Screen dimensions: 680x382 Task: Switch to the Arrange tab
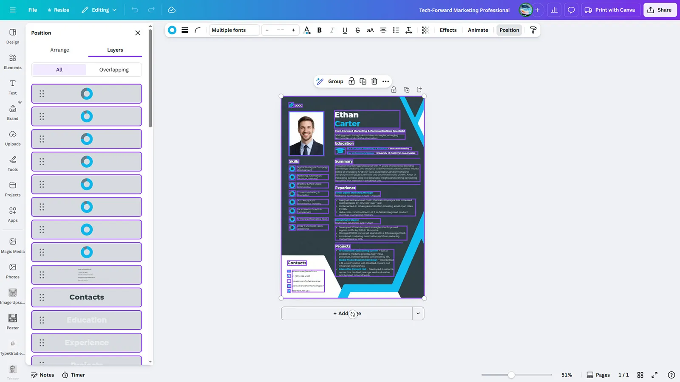click(59, 50)
